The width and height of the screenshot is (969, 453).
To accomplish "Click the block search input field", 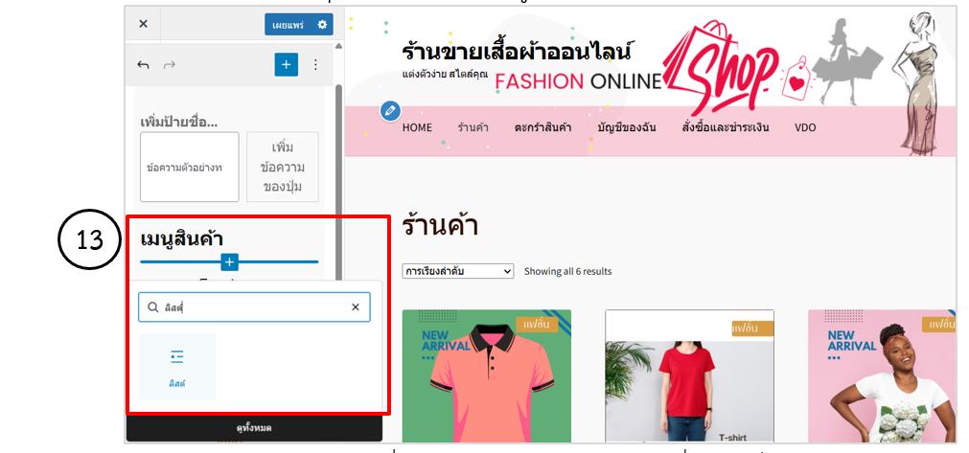I will [x=251, y=307].
